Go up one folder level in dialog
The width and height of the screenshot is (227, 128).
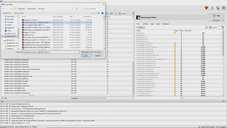click(x=12, y=9)
